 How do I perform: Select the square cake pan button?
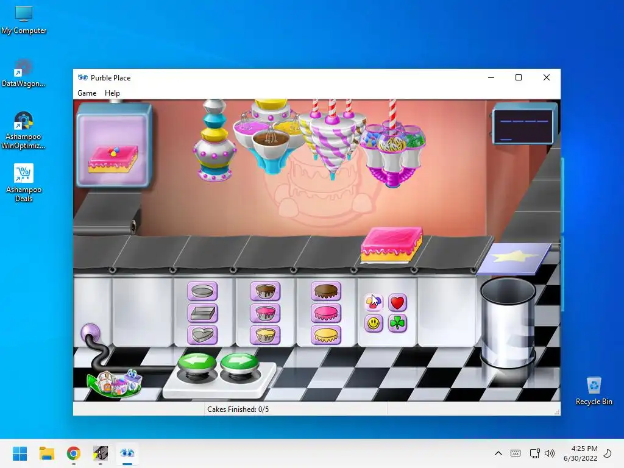202,313
